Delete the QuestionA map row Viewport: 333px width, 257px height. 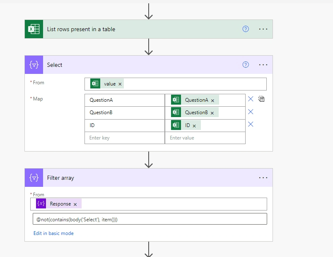click(251, 99)
